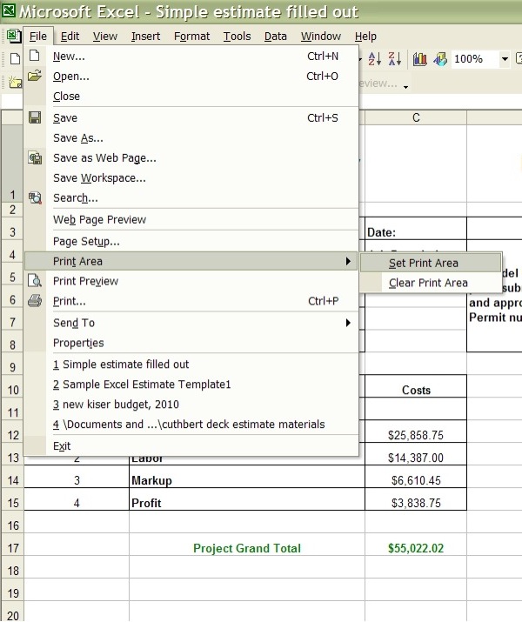Open the Chart Wizard from the toolbar

click(420, 58)
